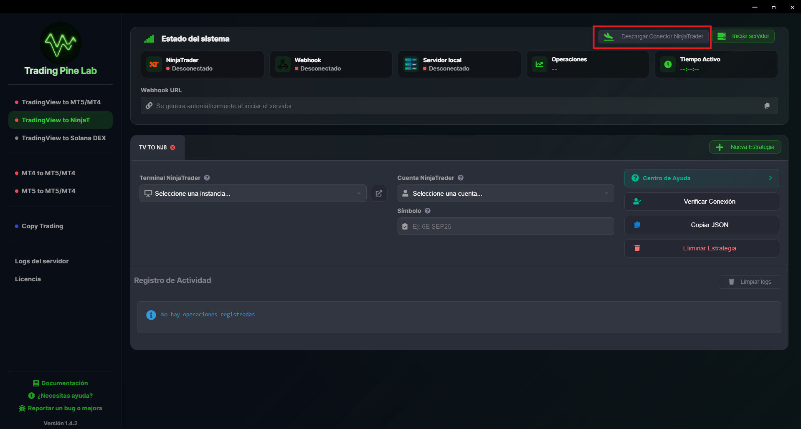Click the info icon in Registro de Actividad

[151, 315]
